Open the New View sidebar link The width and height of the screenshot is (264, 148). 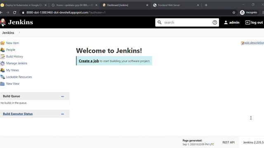tap(13, 83)
